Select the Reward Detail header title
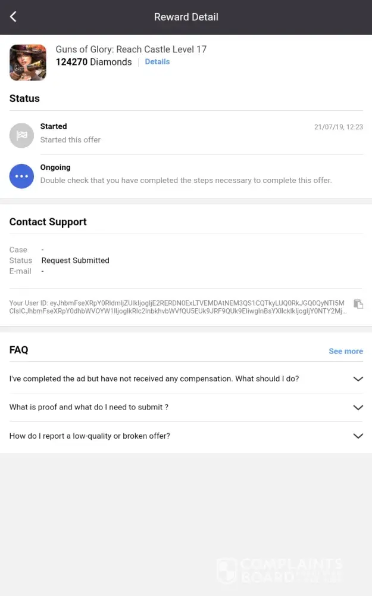This screenshot has width=372, height=596. (186, 17)
